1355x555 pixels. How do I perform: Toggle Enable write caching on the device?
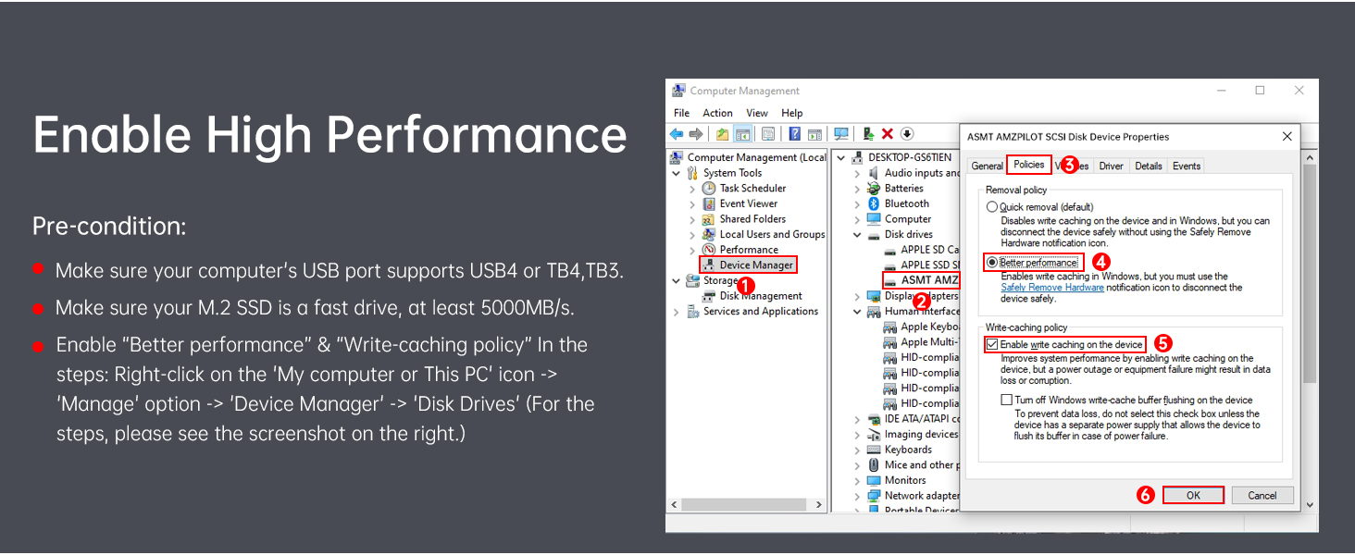(x=992, y=345)
